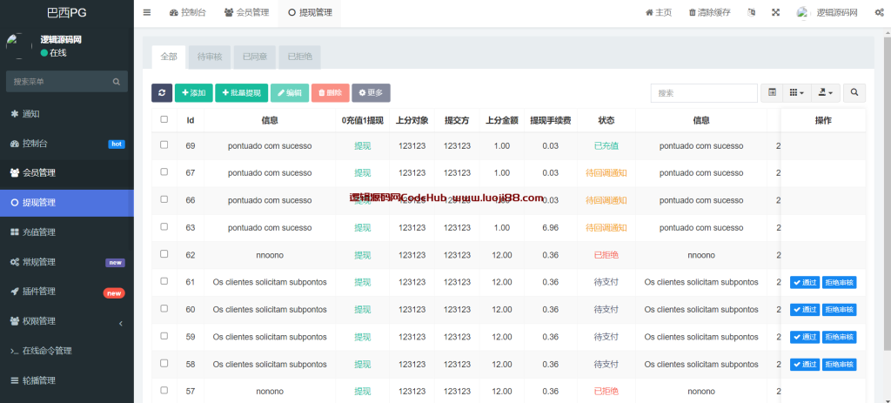Open 插件管理 in the sidebar
Image resolution: width=891 pixels, height=403 pixels.
pos(67,292)
